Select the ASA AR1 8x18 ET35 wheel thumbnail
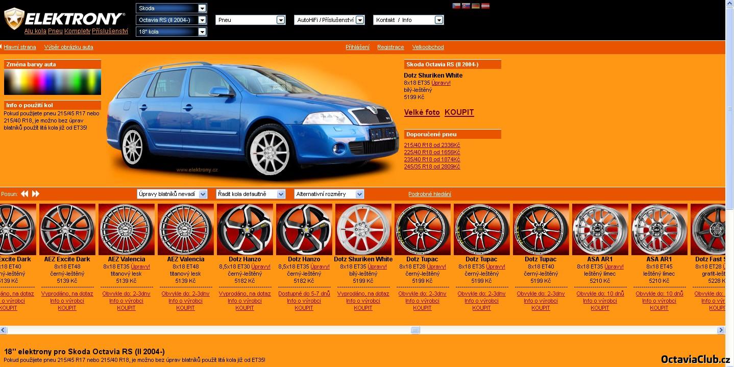Screen dimensions: 734x367 click(600, 229)
